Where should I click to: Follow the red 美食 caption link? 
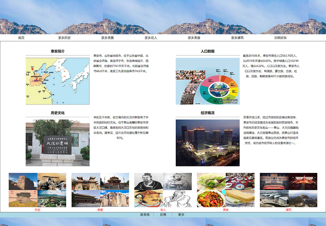[226, 210]
